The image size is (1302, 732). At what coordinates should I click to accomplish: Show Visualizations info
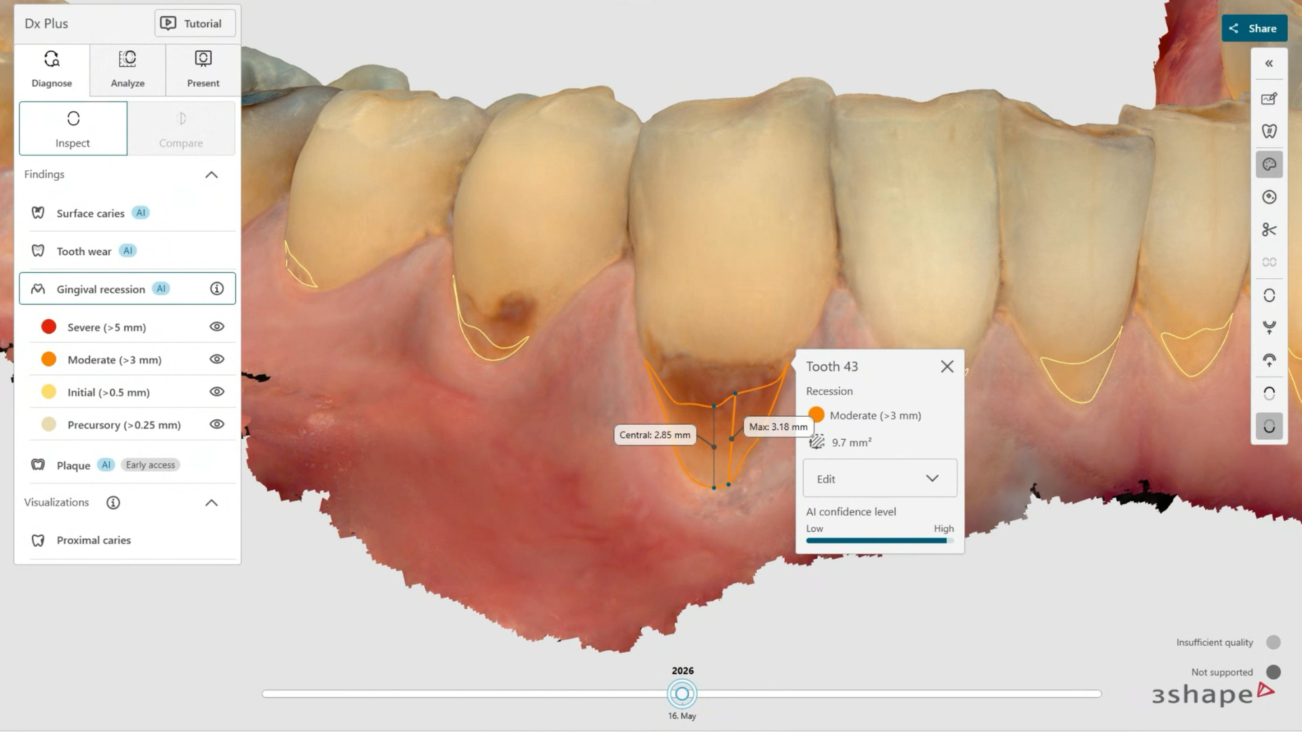(113, 503)
